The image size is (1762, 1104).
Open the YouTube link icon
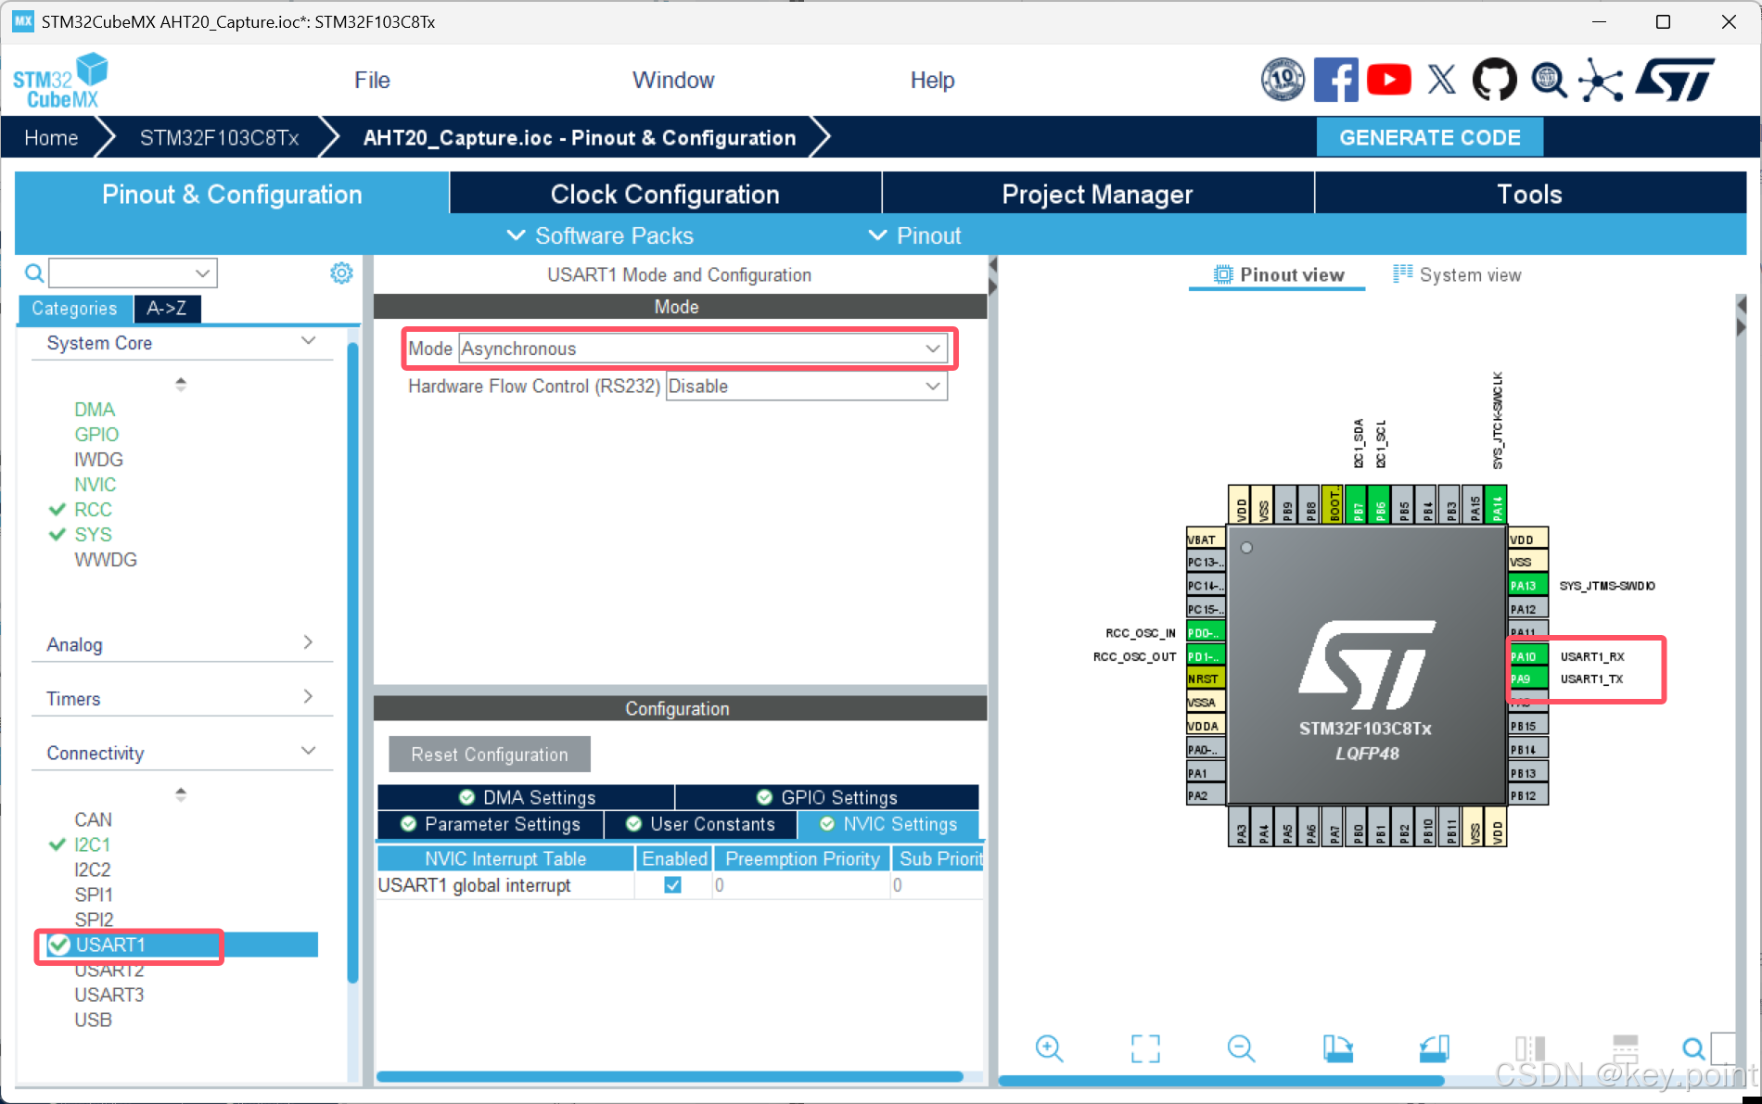[x=1388, y=80]
